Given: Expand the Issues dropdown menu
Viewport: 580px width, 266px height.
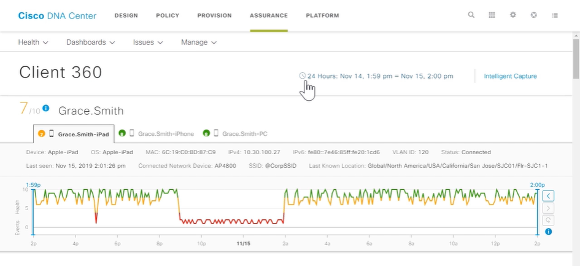Looking at the screenshot, I should [x=148, y=42].
